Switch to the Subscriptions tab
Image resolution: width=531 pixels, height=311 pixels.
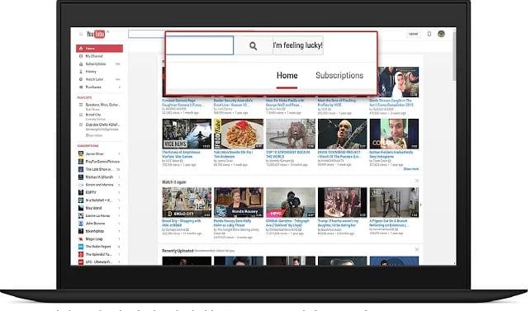[339, 75]
